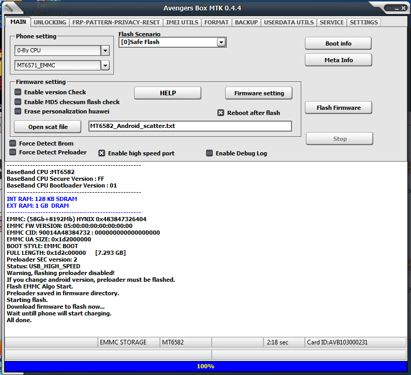Click the BaseBand CPU :MT6582 log line
The image size is (411, 375).
click(x=40, y=172)
